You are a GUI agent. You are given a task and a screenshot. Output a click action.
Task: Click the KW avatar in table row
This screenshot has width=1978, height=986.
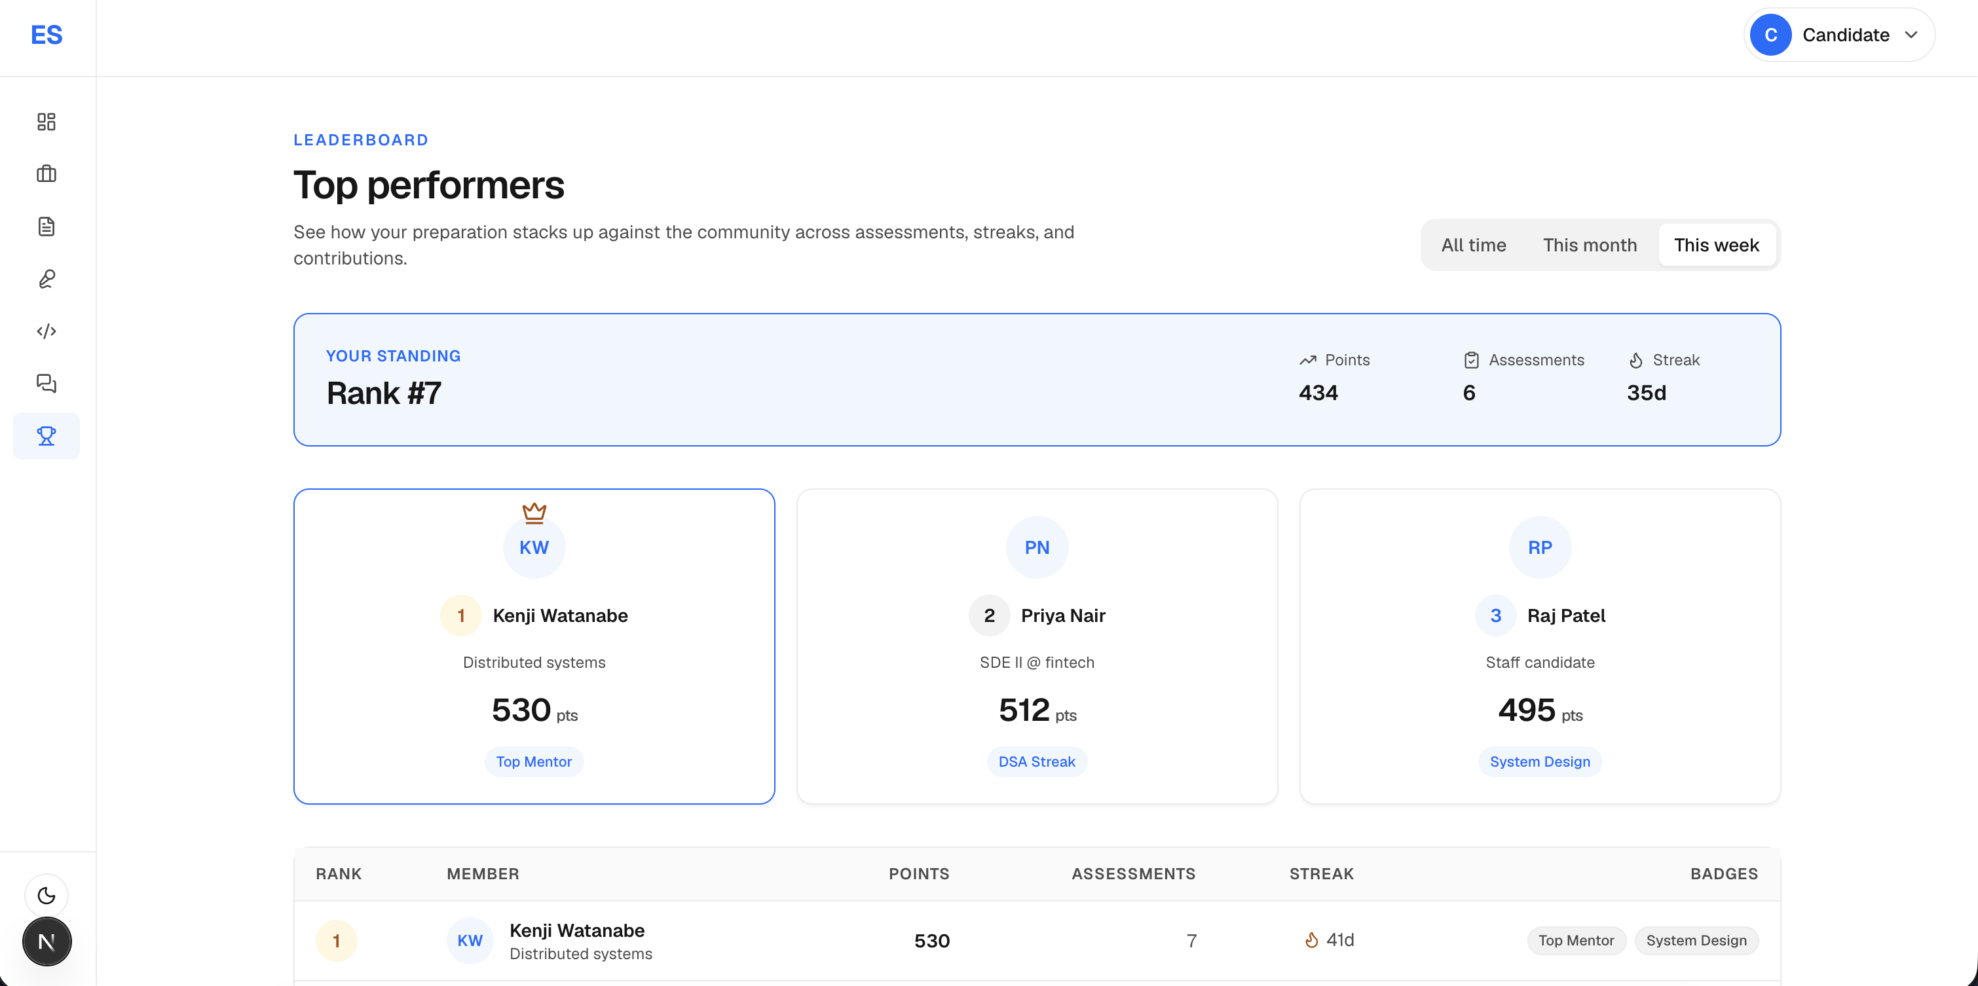point(470,941)
